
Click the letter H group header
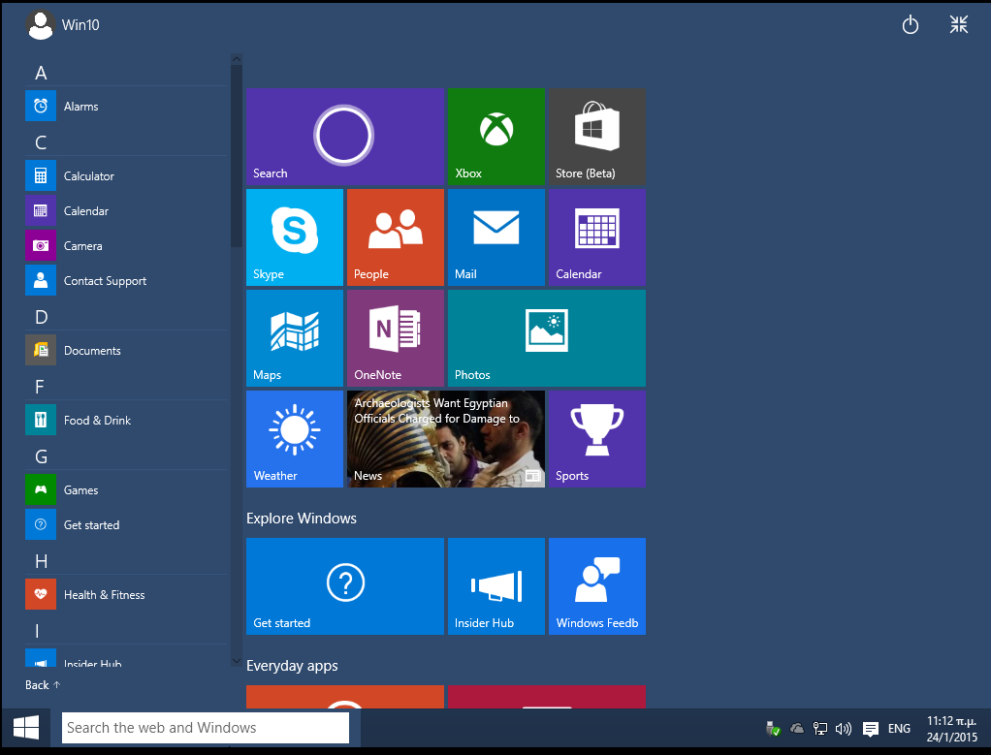pyautogui.click(x=41, y=561)
